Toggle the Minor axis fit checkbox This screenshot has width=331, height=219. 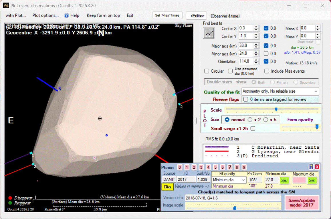pos(266,53)
